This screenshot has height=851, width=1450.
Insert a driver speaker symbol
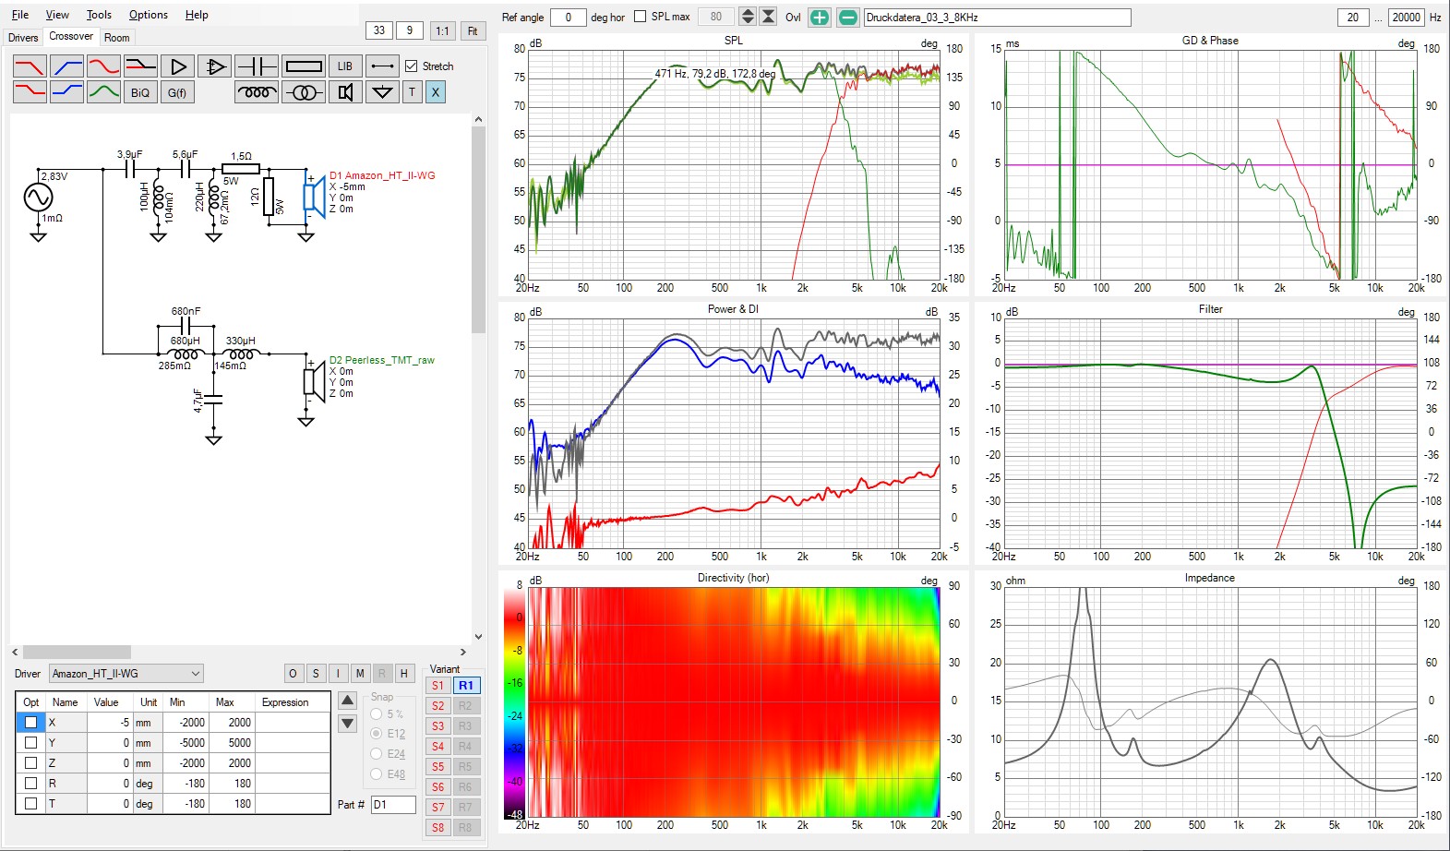tap(345, 92)
